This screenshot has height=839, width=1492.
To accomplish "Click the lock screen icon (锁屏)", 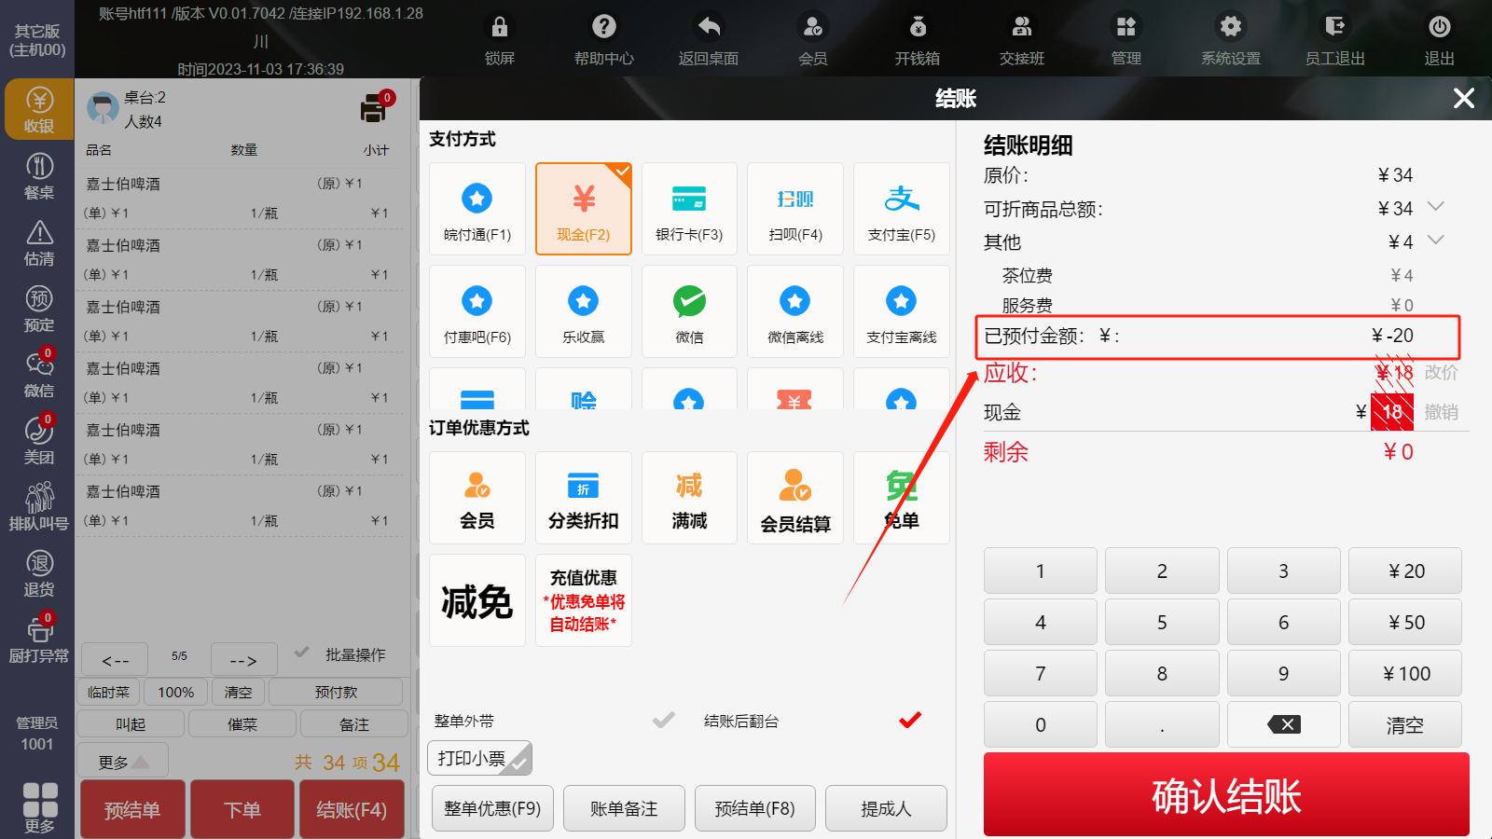I will (500, 38).
